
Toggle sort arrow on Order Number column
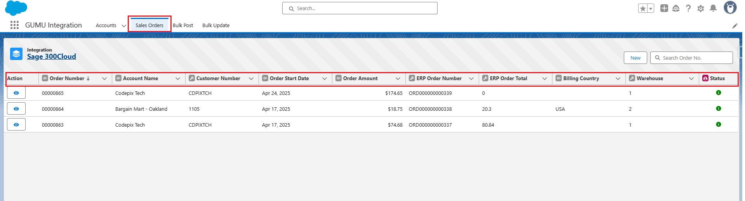[x=88, y=78]
